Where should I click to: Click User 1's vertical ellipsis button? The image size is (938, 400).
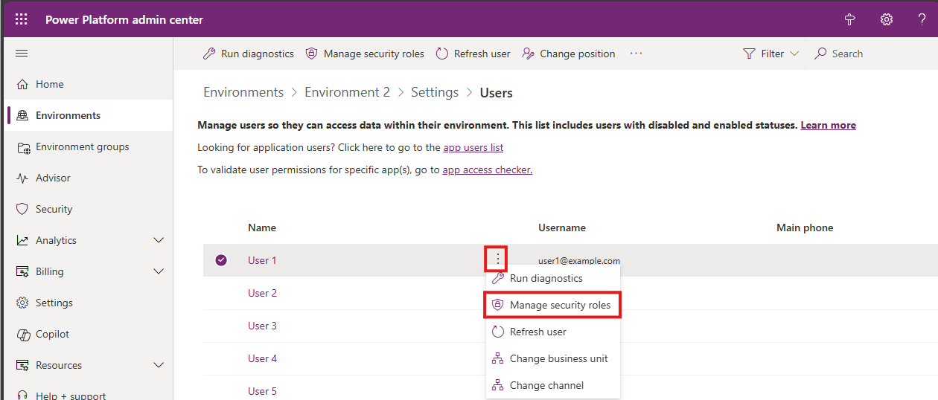[498, 259]
